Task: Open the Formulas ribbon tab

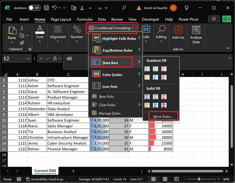Action: (x=85, y=19)
